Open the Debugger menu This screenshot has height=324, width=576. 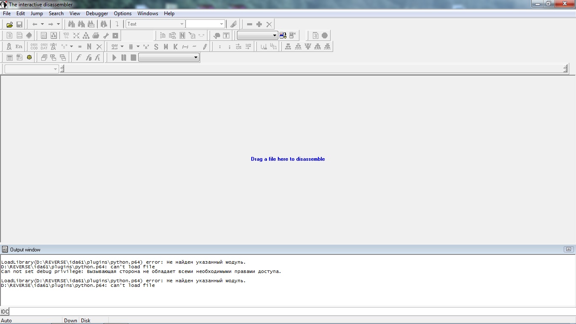97,13
